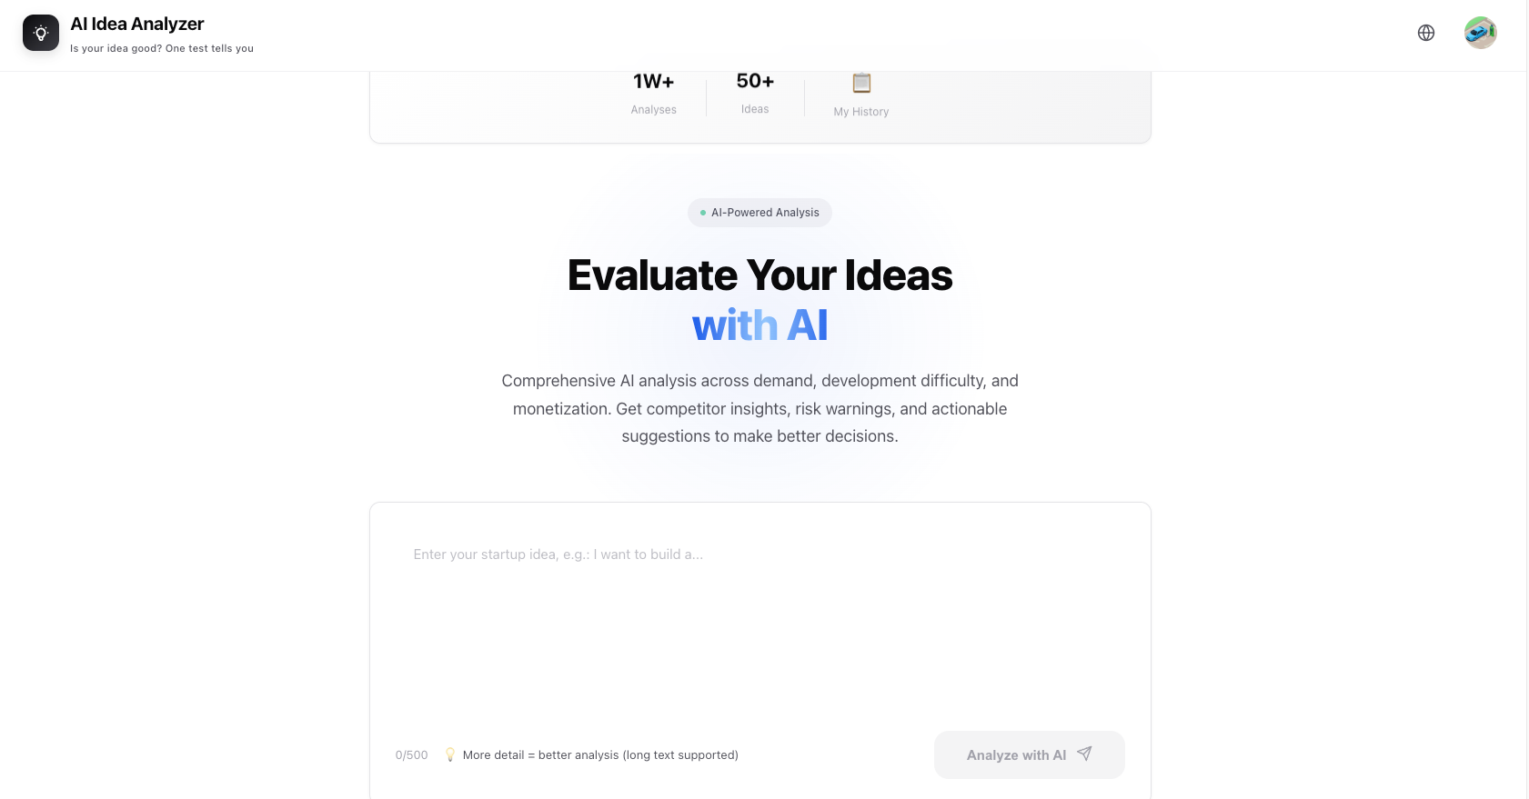Screen dimensions: 1529x799
Task: Click the 0/500 character counter
Action: tap(411, 754)
